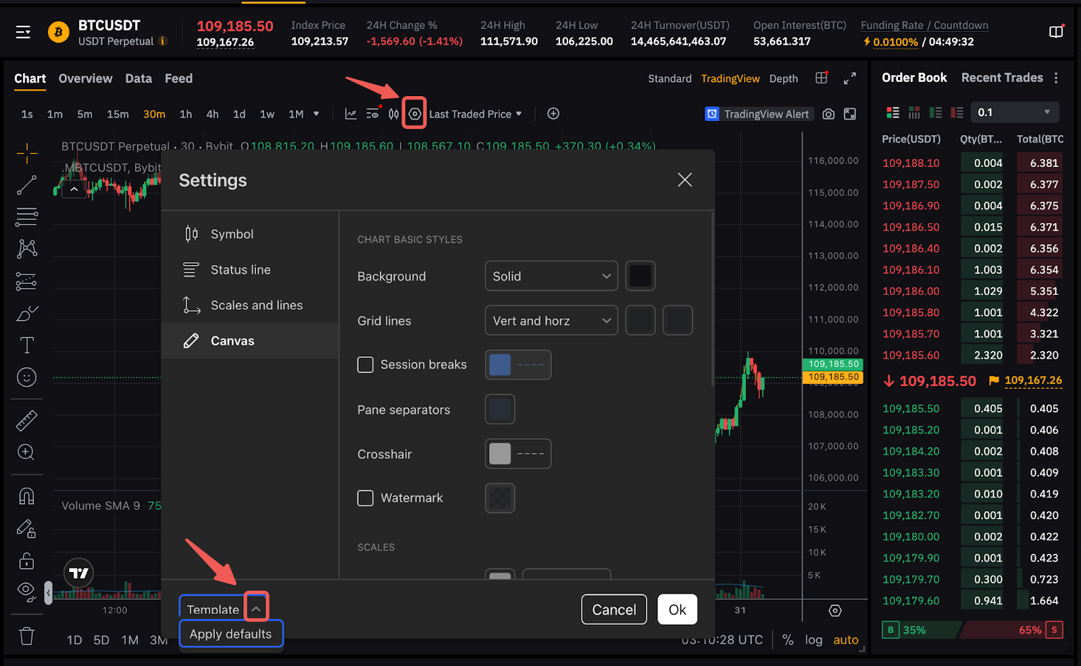Screen dimensions: 1081x666
Task: Enable the Watermark checkbox
Action: (x=366, y=498)
